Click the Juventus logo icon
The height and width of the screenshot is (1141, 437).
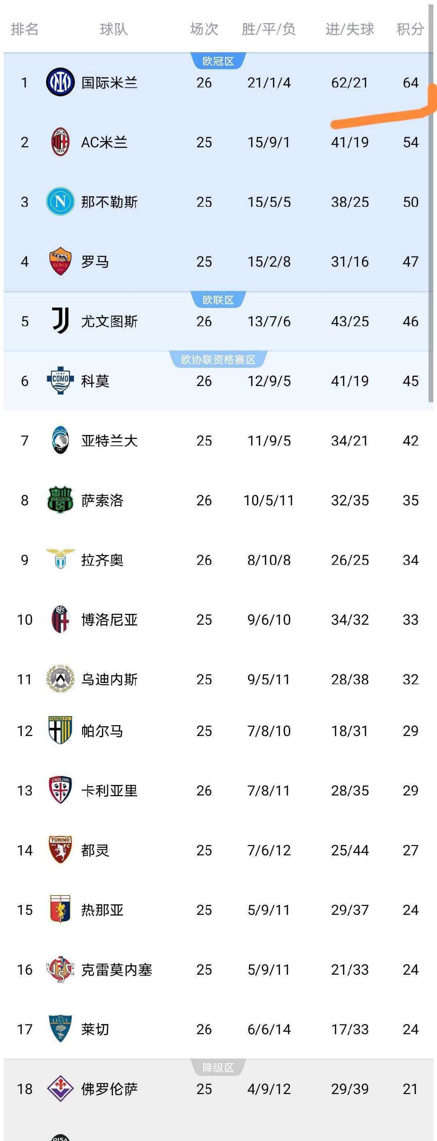click(60, 321)
